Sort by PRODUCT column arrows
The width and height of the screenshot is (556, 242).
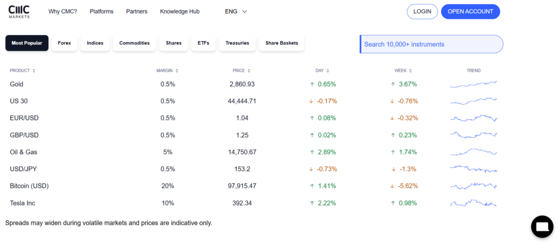[x=34, y=71]
